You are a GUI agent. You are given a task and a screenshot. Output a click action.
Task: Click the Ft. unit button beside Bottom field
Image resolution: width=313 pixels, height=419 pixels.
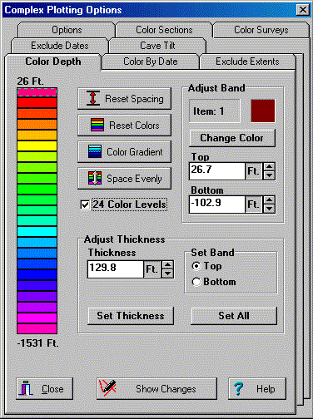[x=254, y=205]
